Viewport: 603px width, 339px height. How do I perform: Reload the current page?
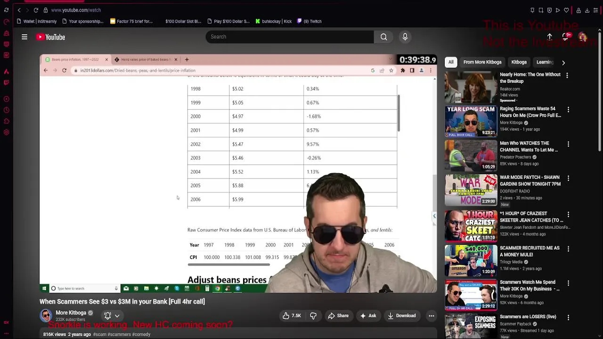coord(36,10)
